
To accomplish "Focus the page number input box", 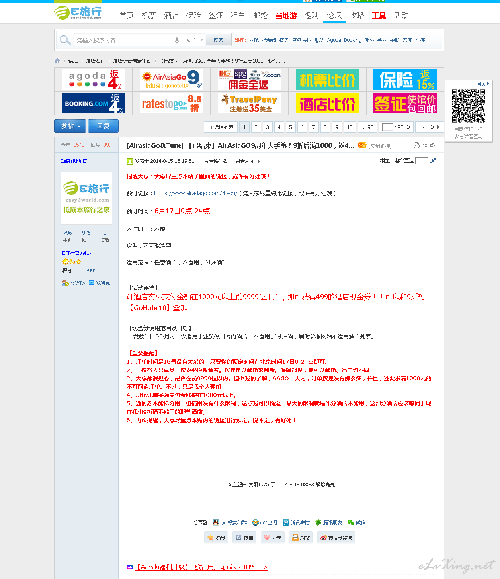I will (x=387, y=127).
